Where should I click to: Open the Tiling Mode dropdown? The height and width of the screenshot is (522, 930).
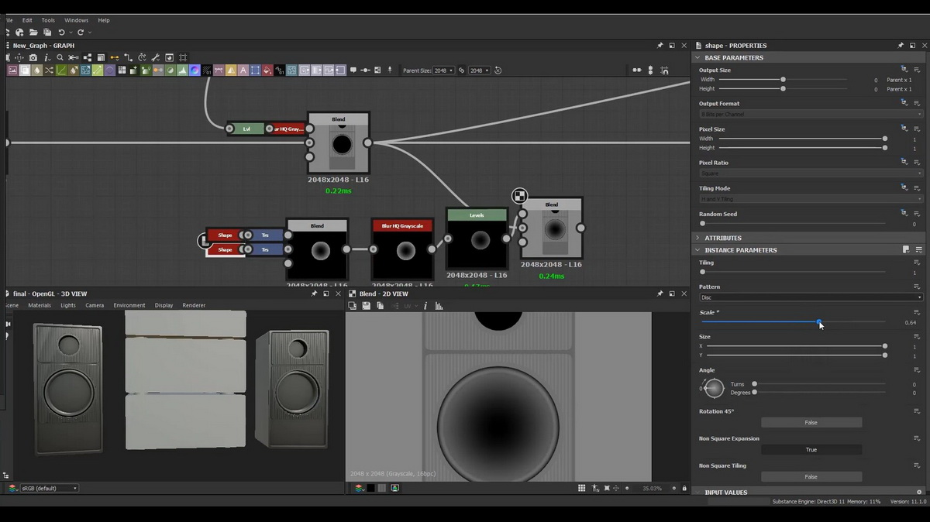point(811,199)
